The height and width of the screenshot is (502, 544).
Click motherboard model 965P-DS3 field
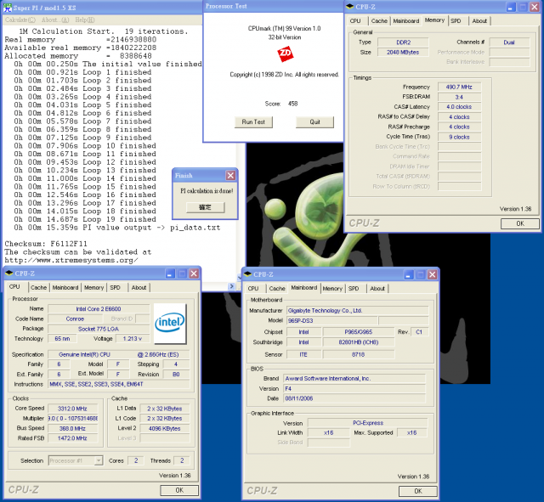pyautogui.click(x=332, y=321)
